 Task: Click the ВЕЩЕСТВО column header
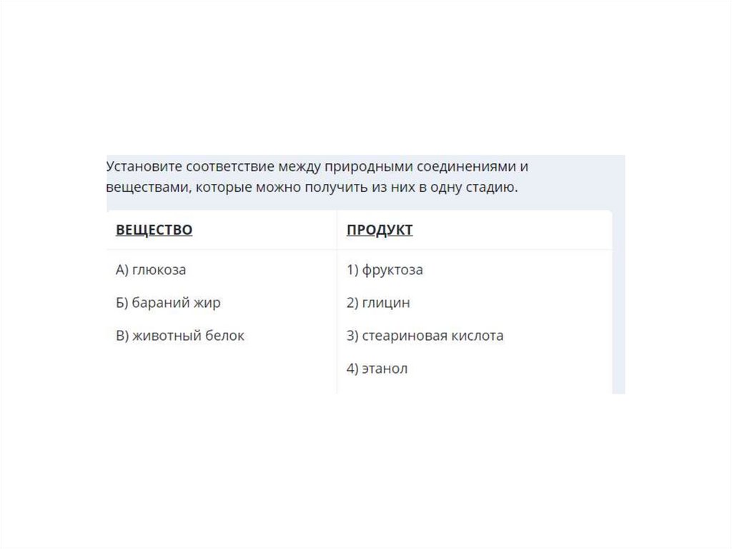click(154, 230)
